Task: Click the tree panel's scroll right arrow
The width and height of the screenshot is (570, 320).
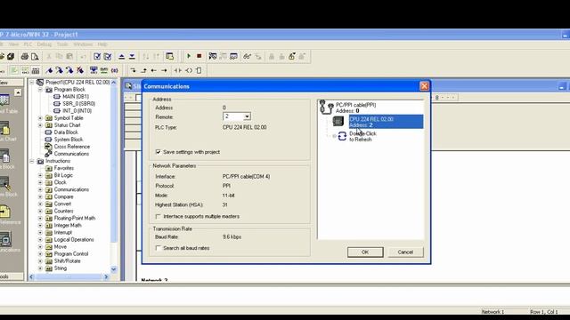Action: pyautogui.click(x=106, y=276)
